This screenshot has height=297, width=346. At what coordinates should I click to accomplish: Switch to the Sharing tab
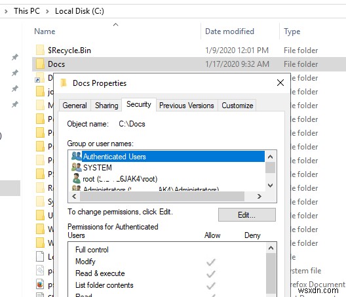tap(106, 106)
